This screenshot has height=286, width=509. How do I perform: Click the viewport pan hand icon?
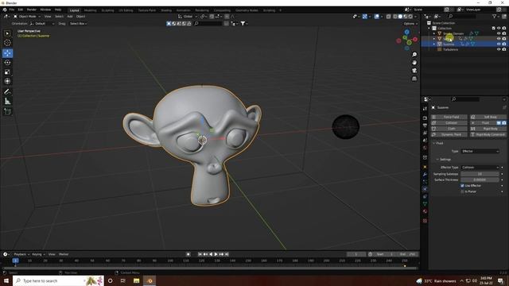pos(414,63)
